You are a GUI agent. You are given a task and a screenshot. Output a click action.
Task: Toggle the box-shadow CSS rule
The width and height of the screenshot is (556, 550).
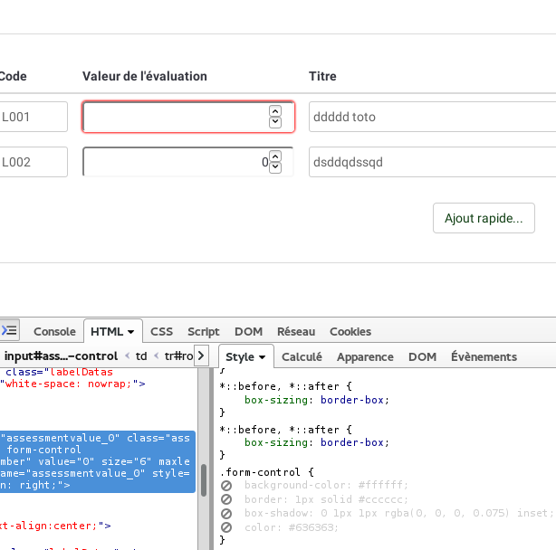click(227, 513)
